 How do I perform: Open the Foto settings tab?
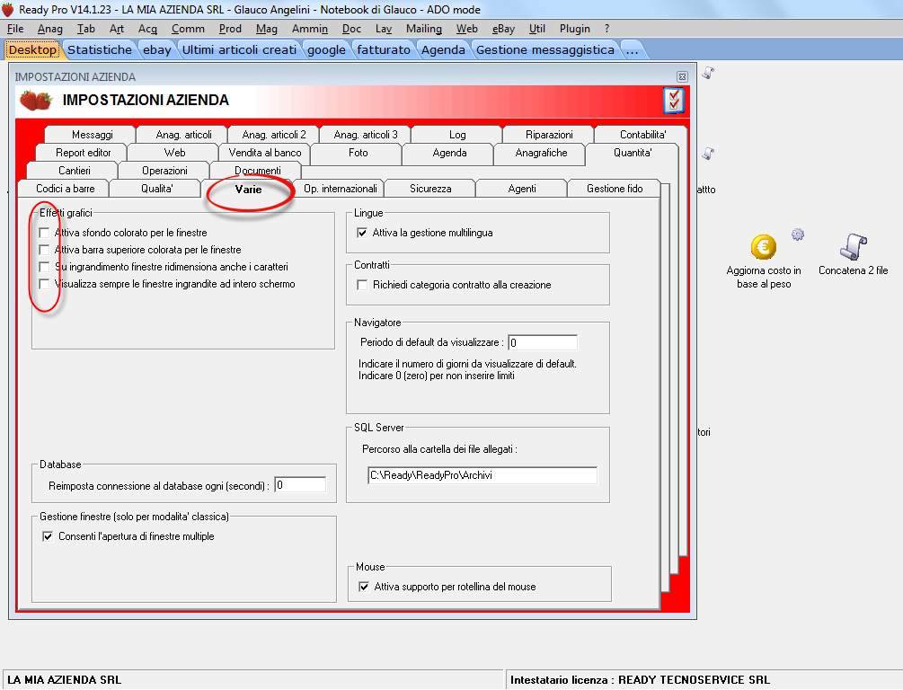click(358, 153)
